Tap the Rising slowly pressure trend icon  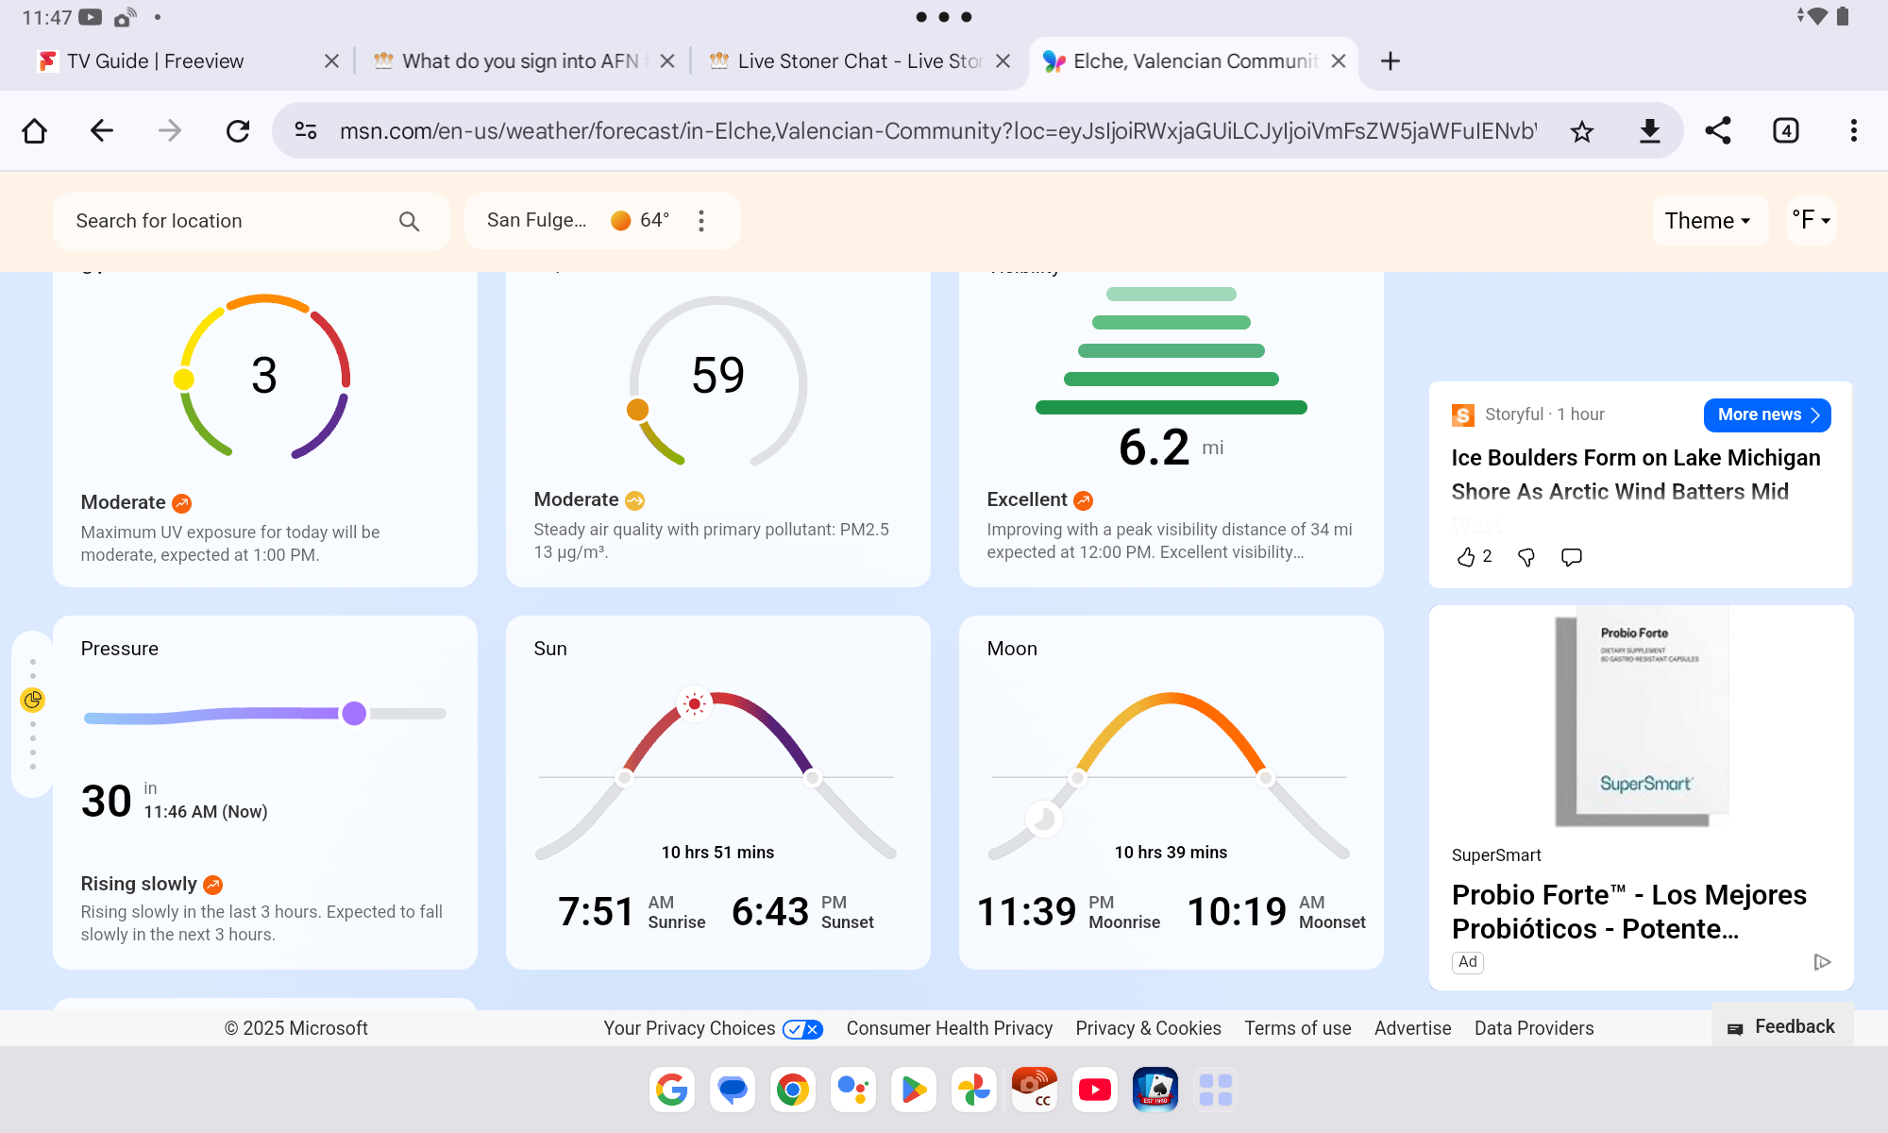click(x=213, y=885)
